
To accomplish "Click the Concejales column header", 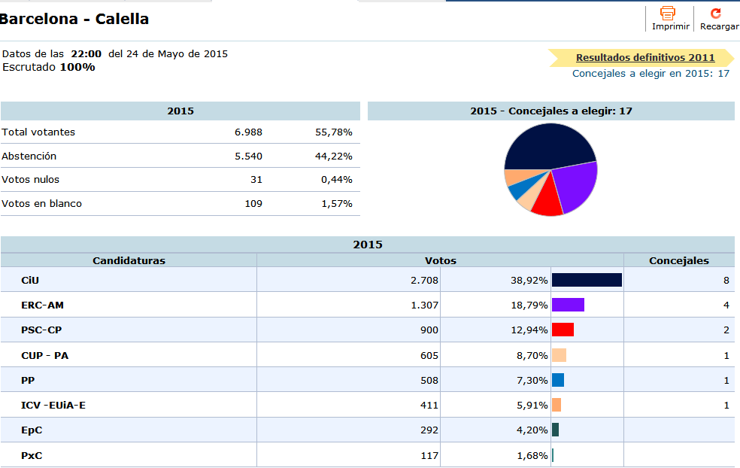I will click(x=679, y=260).
